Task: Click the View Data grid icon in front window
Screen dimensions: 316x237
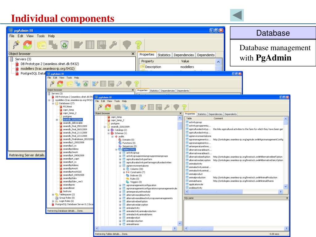Action: (151, 107)
